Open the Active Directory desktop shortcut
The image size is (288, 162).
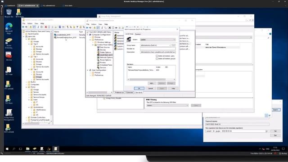9,43
